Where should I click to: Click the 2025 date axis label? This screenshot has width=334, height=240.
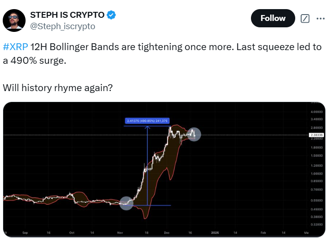[215, 233]
